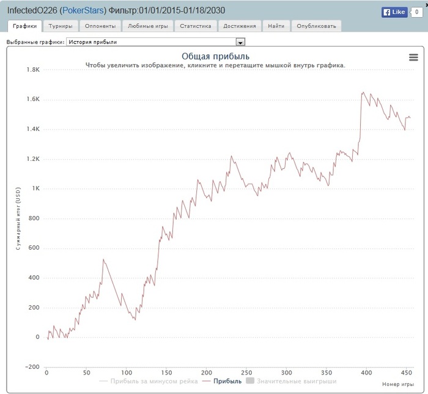Click the grey Значительные выигрыши legend swatch
The width and height of the screenshot is (428, 394).
(250, 381)
